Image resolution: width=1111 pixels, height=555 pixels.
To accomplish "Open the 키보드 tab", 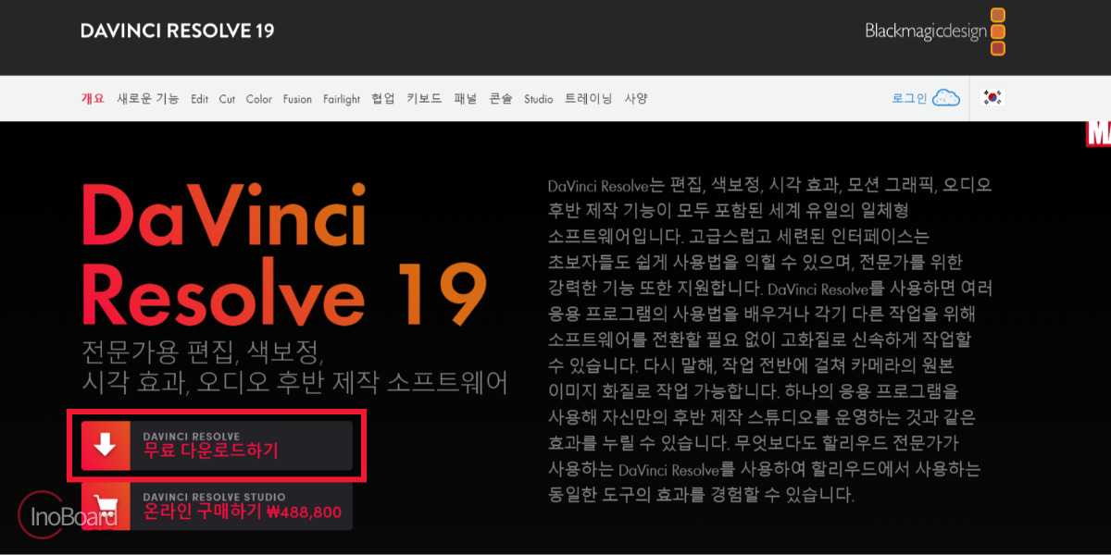I will pyautogui.click(x=424, y=99).
